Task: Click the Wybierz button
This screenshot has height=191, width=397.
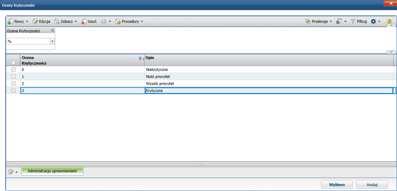Action: click(x=337, y=184)
